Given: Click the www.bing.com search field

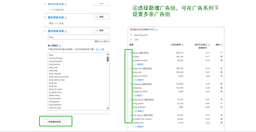Looking at the screenshot, I should click(x=176, y=35).
